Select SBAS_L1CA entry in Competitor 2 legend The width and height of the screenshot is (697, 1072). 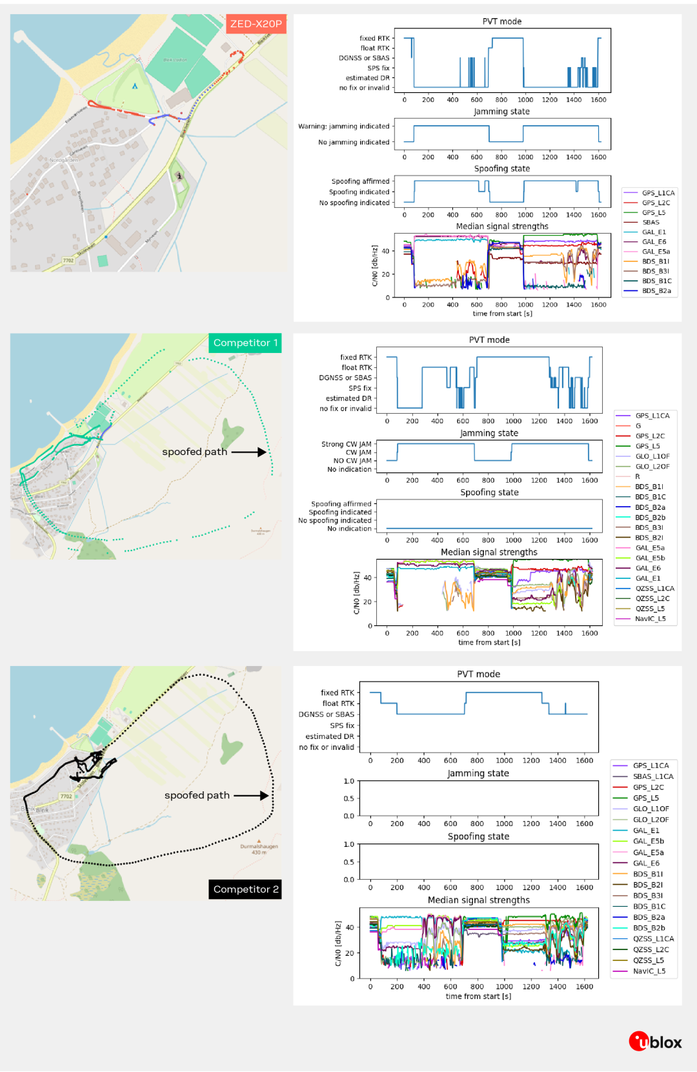(x=643, y=776)
